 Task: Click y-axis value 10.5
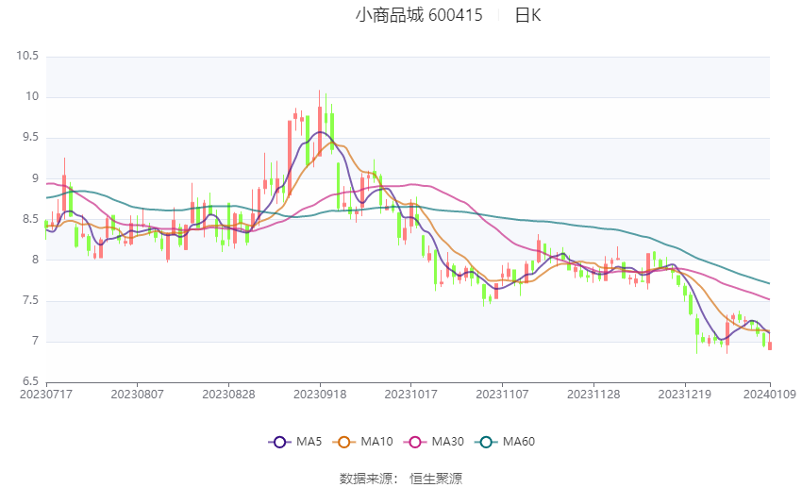[27, 56]
